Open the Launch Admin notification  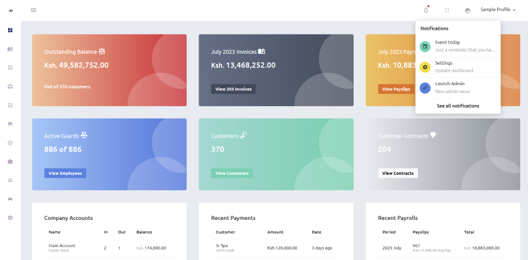pyautogui.click(x=458, y=88)
